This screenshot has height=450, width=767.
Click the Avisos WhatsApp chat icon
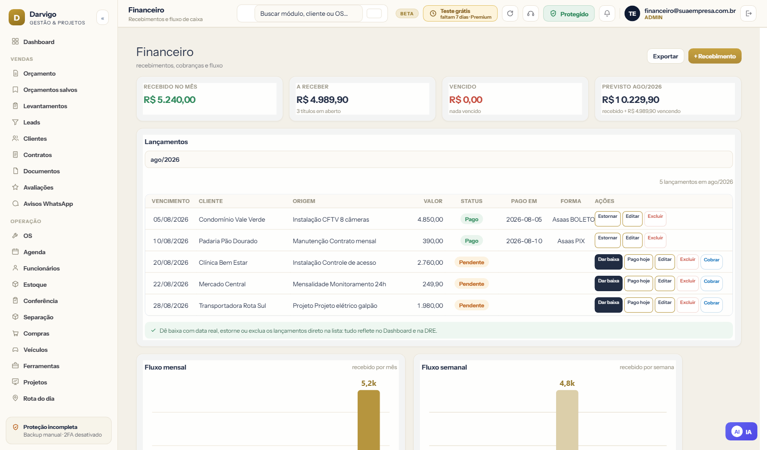coord(15,203)
